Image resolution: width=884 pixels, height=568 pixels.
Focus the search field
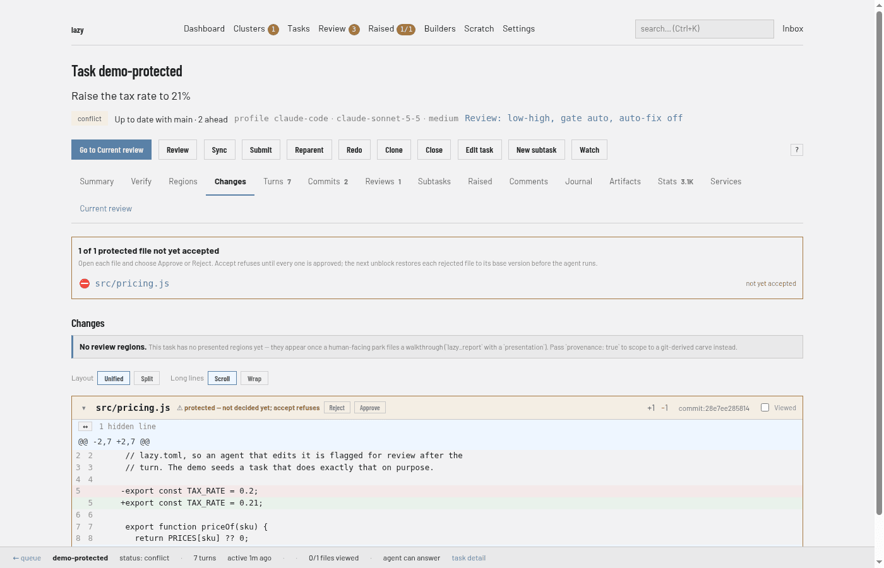705,29
